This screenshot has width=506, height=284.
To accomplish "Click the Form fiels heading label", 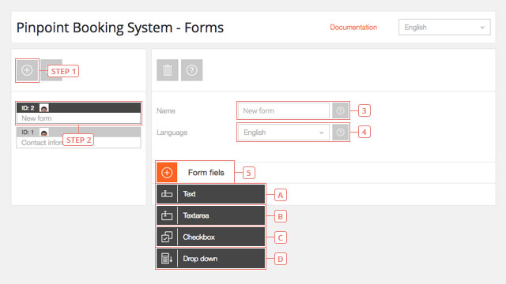I will tap(206, 173).
